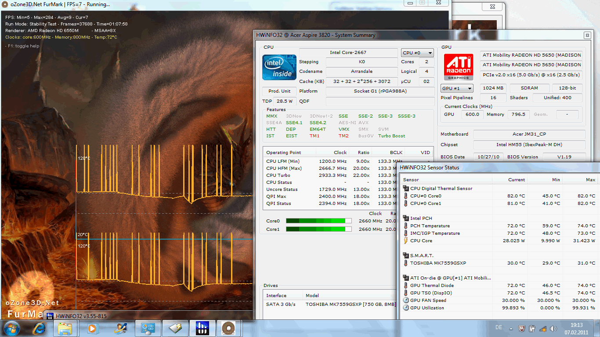The width and height of the screenshot is (600, 337).
Task: Click the GPU Utilization current value 99.893 %
Action: (x=514, y=308)
